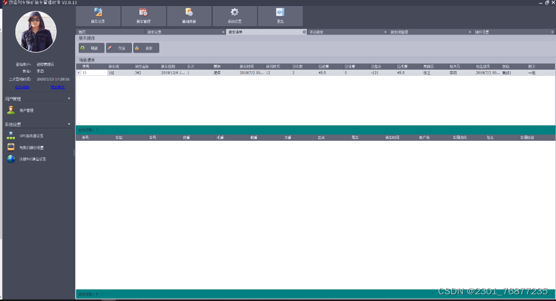Viewport: 556px width, 301px height.
Task: Click row indicator arrow beside row 11
Action: (x=79, y=73)
